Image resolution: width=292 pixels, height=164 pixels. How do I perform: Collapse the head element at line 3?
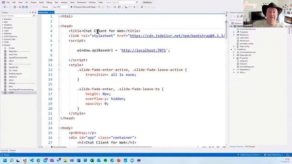pos(59,26)
